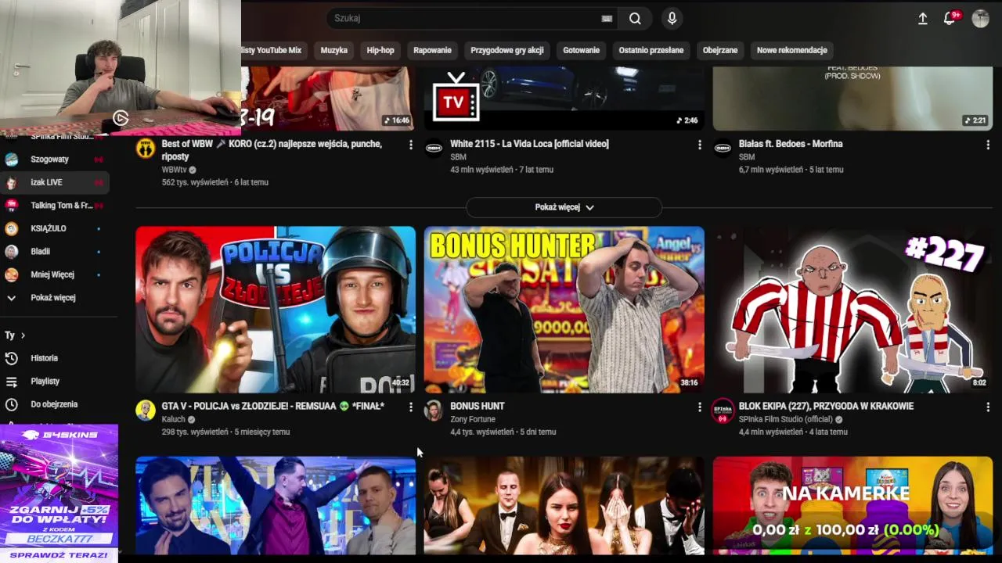Open SPInka Film Studio (official) channel link
1002x563 pixels.
[785, 419]
